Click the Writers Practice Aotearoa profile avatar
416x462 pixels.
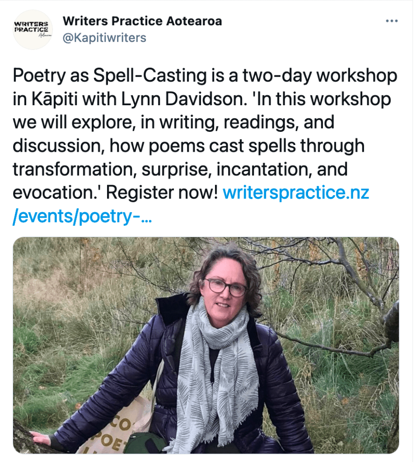(x=33, y=29)
